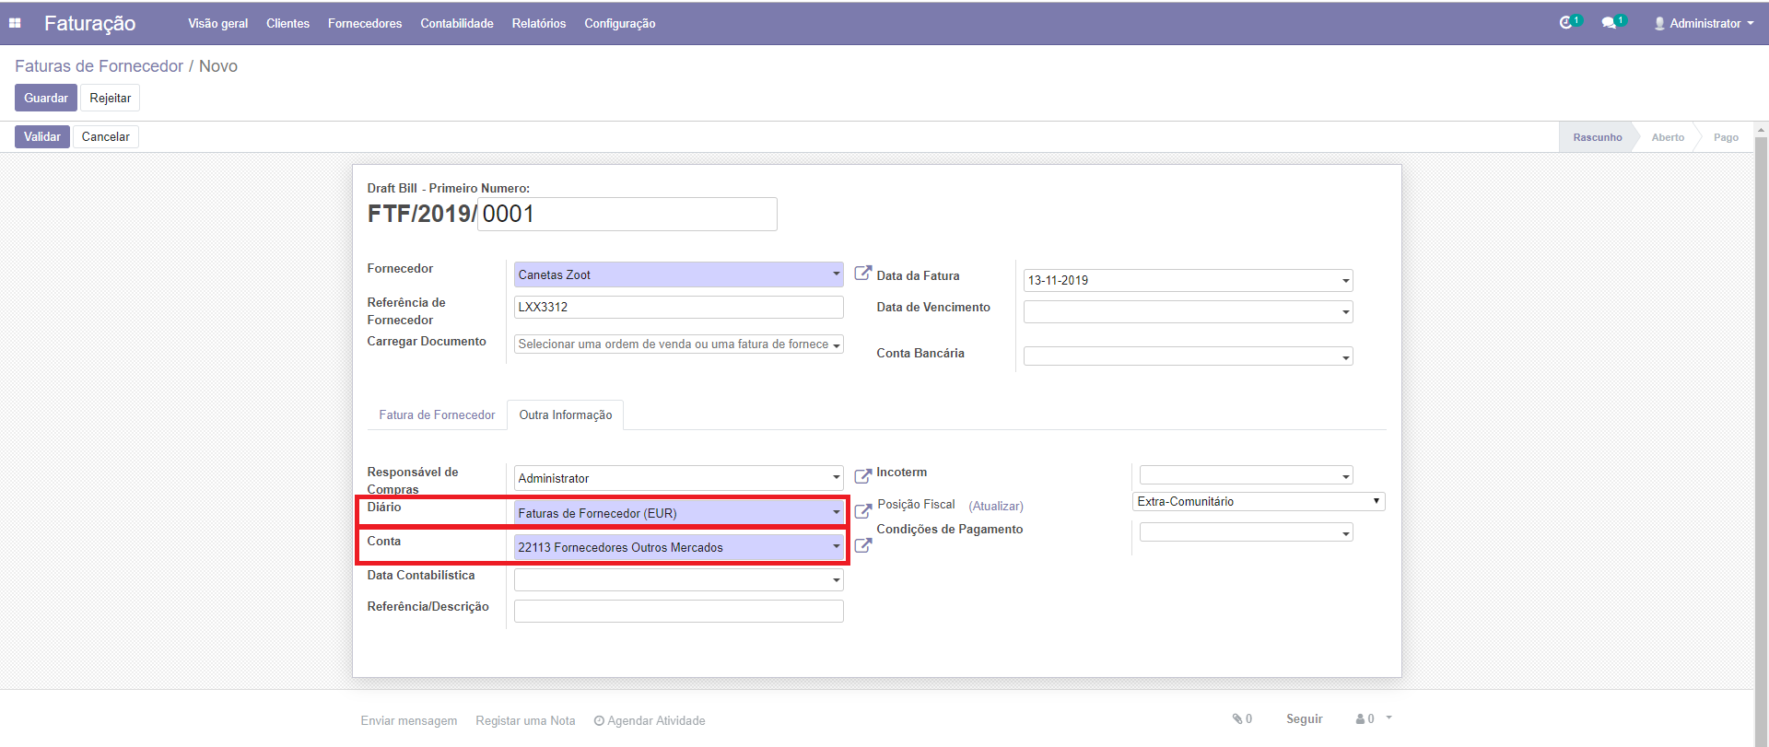Click the attachments paperclip counter
The image size is (1769, 747).
(1242, 719)
